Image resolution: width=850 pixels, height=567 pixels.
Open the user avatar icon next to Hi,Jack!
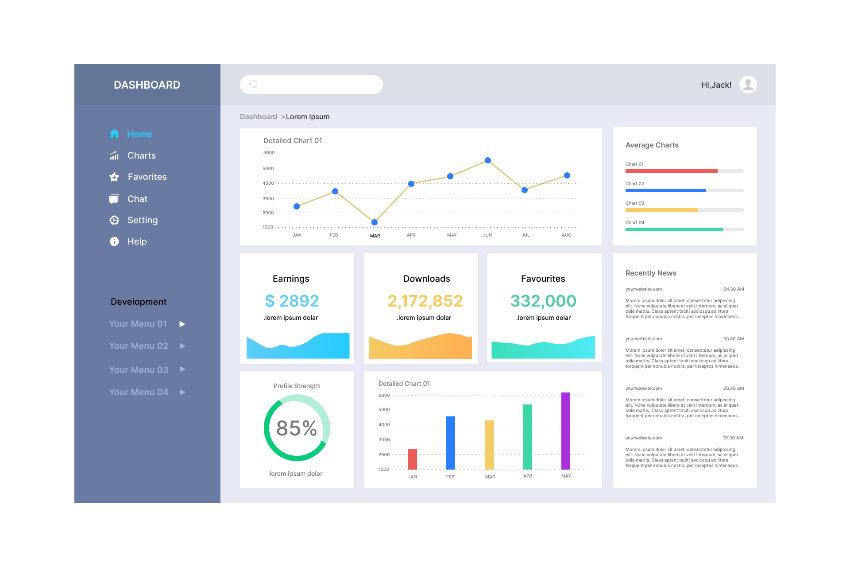tap(748, 84)
